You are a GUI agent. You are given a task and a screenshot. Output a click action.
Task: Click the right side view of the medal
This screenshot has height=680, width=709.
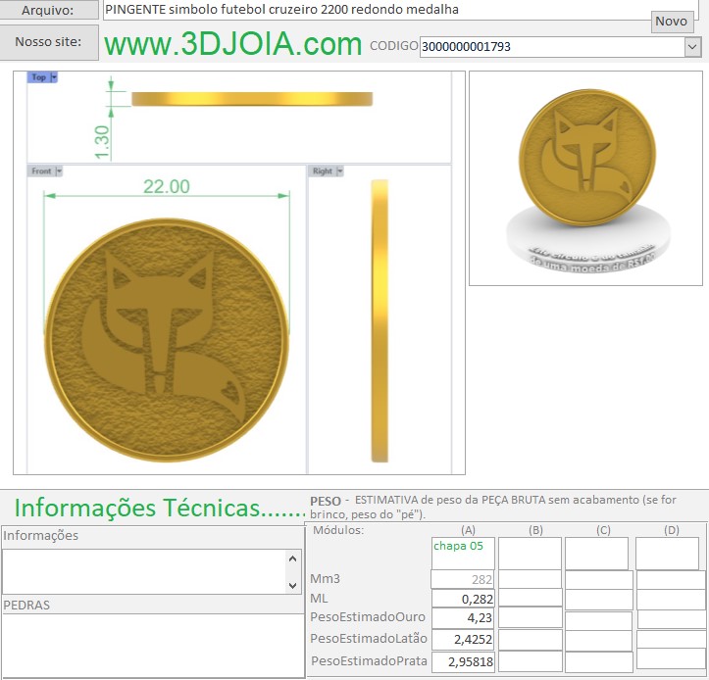coord(380,320)
